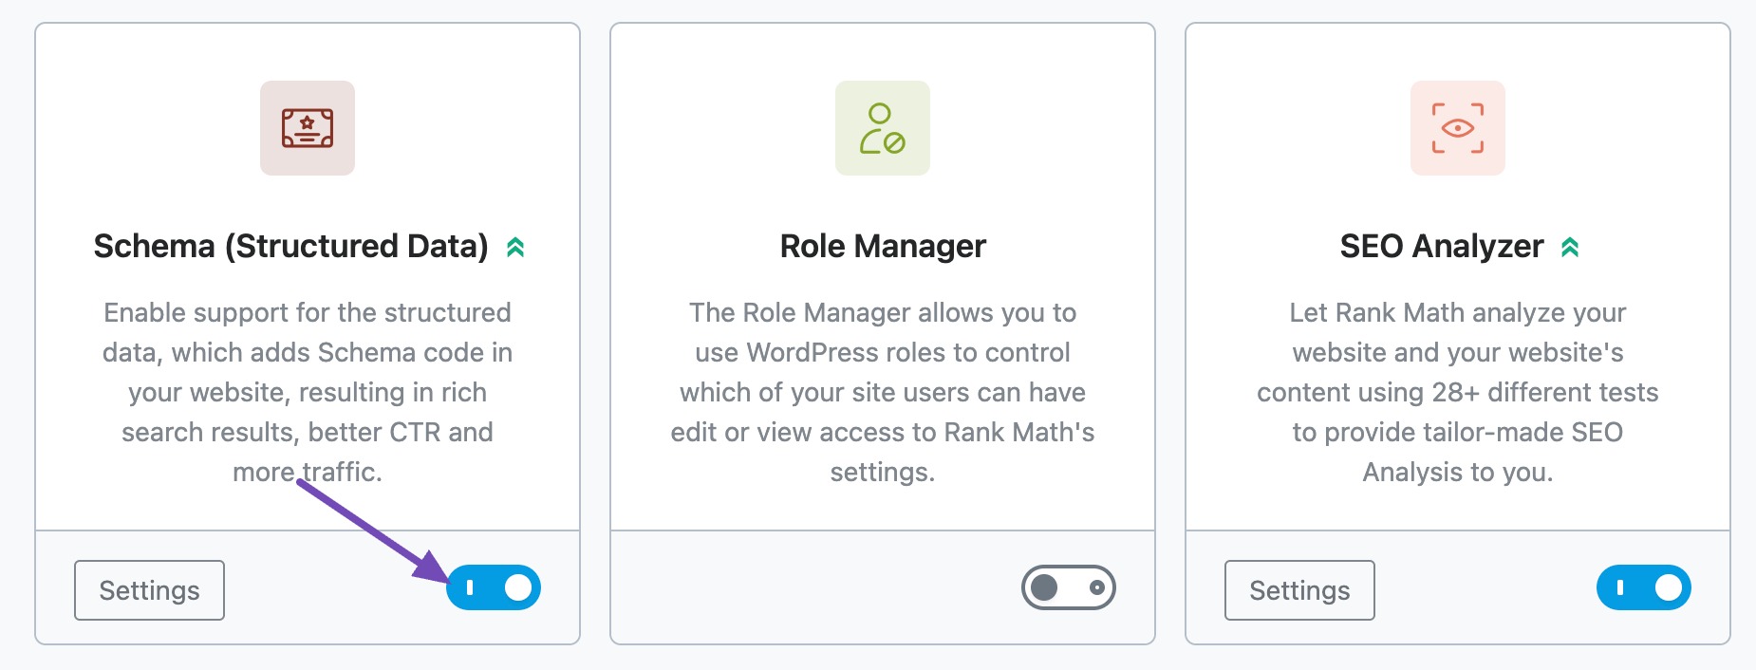Select the "Role Manager" heading
The image size is (1756, 670).
881,246
